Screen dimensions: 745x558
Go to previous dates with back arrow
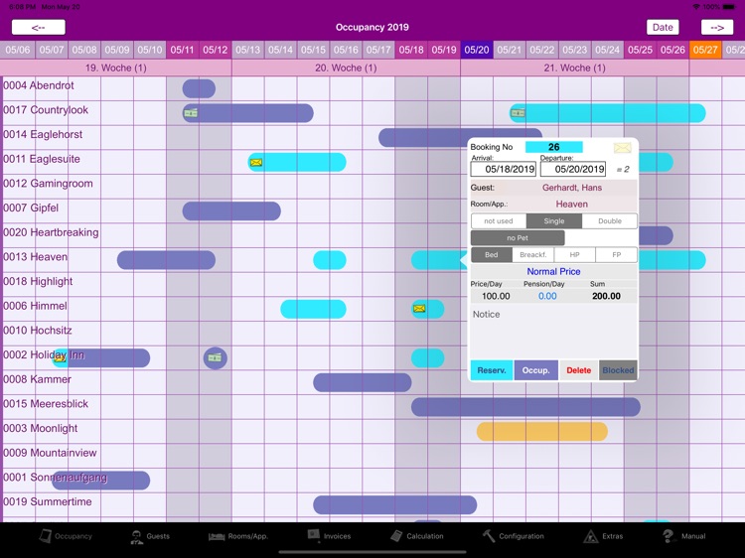coord(38,27)
